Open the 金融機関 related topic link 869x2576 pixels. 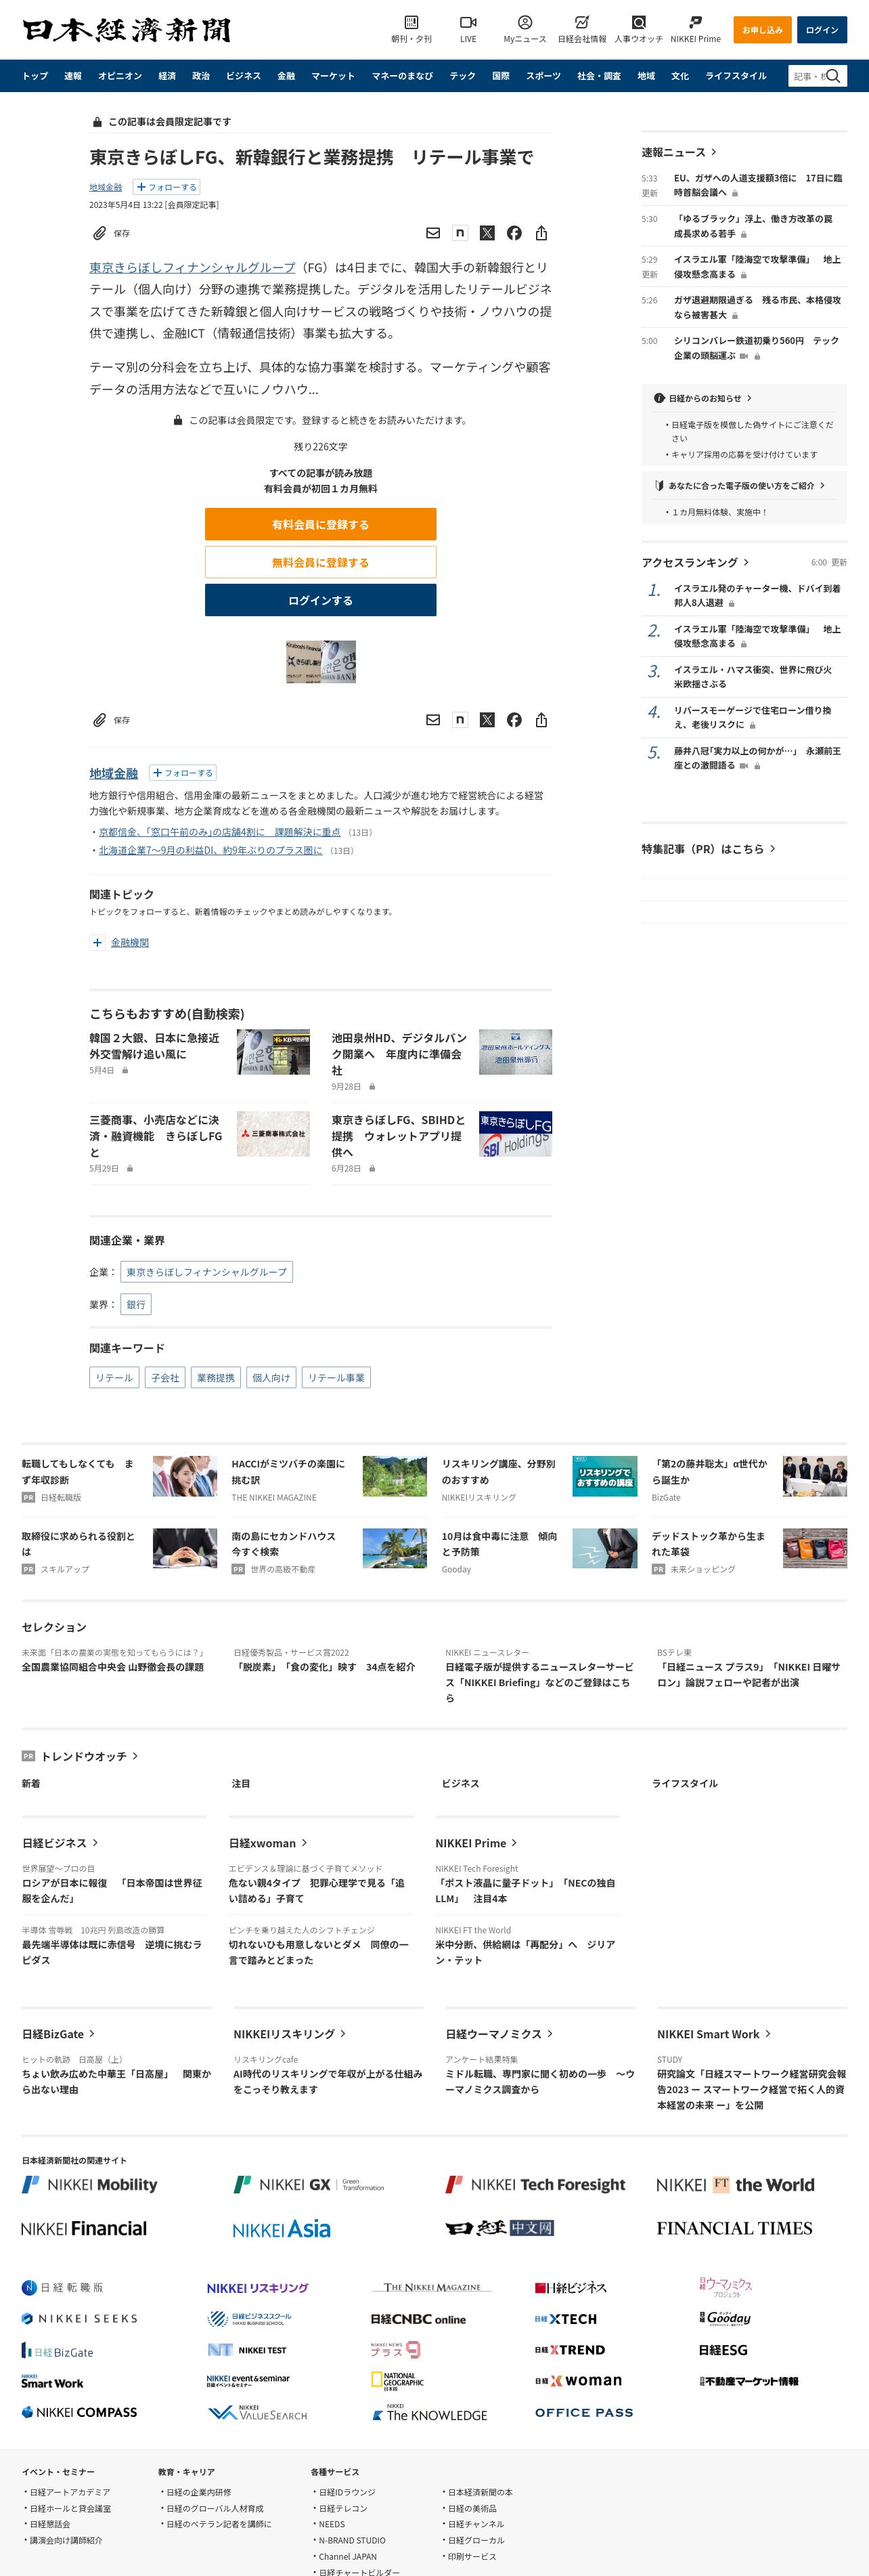pyautogui.click(x=130, y=942)
